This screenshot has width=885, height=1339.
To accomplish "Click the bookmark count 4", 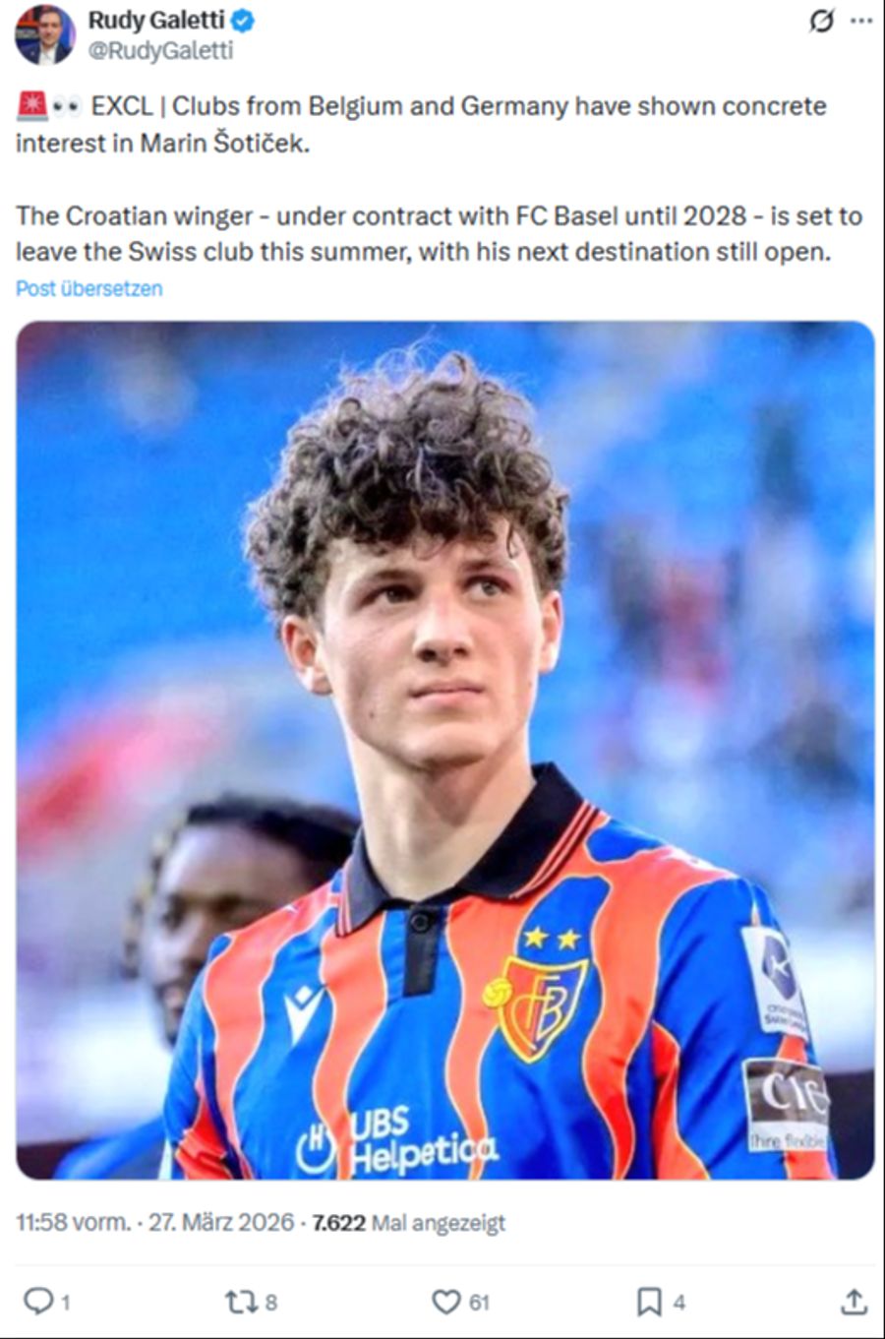I will (678, 1303).
